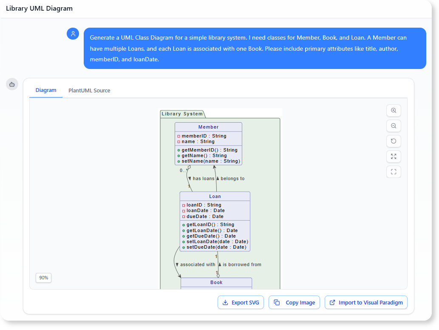Reset the diagram view with the rotate-back icon
The width and height of the screenshot is (439, 330).
[394, 141]
